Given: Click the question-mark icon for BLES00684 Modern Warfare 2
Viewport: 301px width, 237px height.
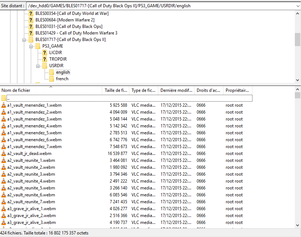Looking at the screenshot, I should pos(31,20).
